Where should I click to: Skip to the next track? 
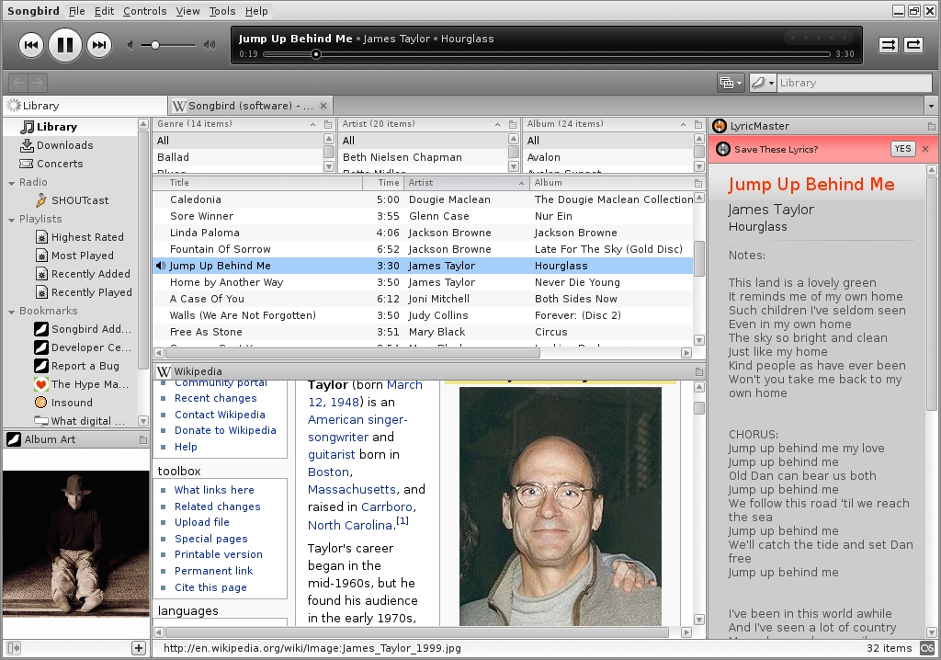click(x=99, y=45)
